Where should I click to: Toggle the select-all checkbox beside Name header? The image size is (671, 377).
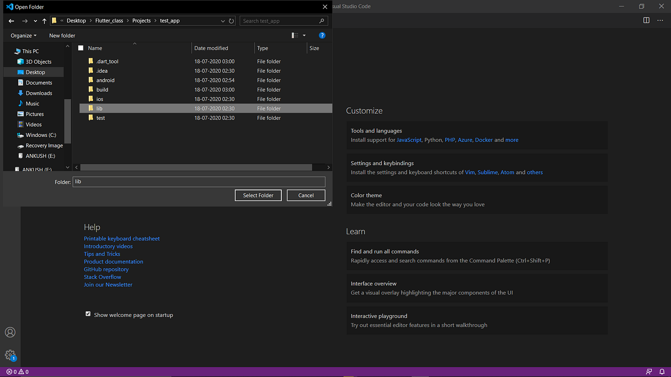pyautogui.click(x=81, y=48)
